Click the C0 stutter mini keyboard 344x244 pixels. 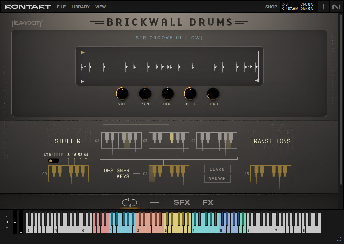[x=68, y=174]
